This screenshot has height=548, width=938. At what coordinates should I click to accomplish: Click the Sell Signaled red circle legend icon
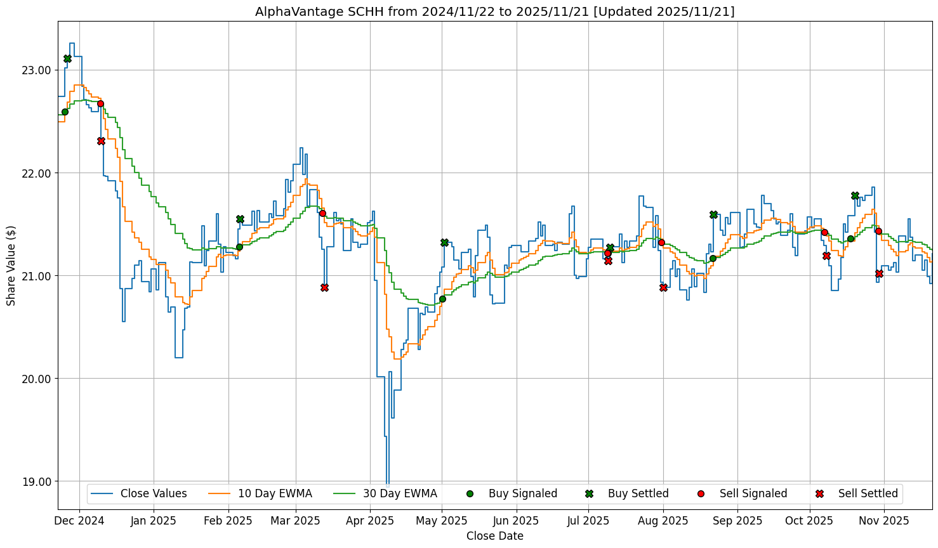701,493
